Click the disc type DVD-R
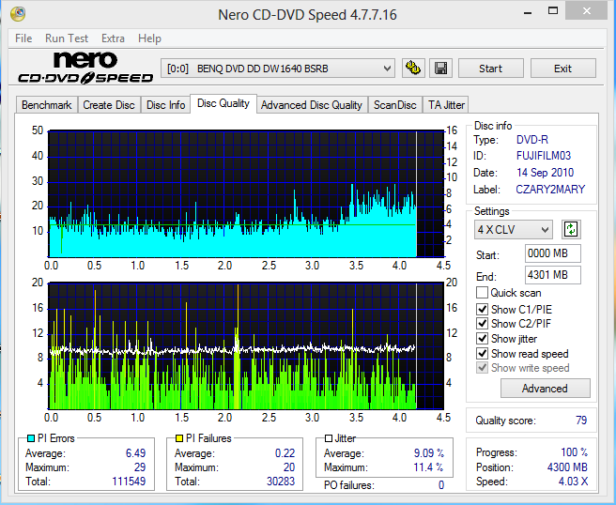616x505 pixels. pos(531,140)
